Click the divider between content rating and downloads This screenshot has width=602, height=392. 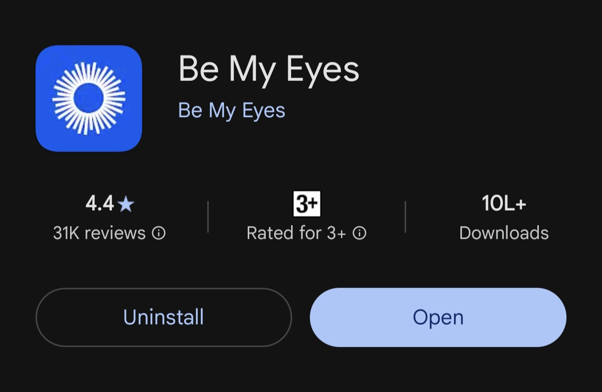405,216
